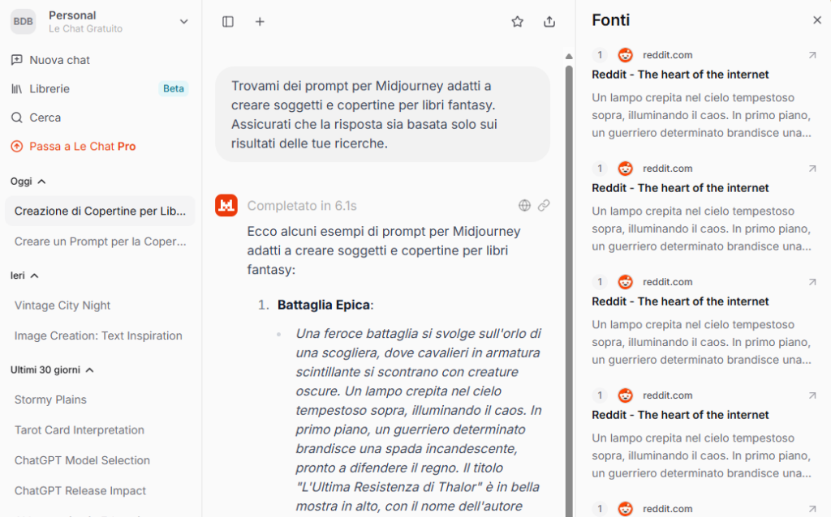Close the Fonti panel

[817, 20]
